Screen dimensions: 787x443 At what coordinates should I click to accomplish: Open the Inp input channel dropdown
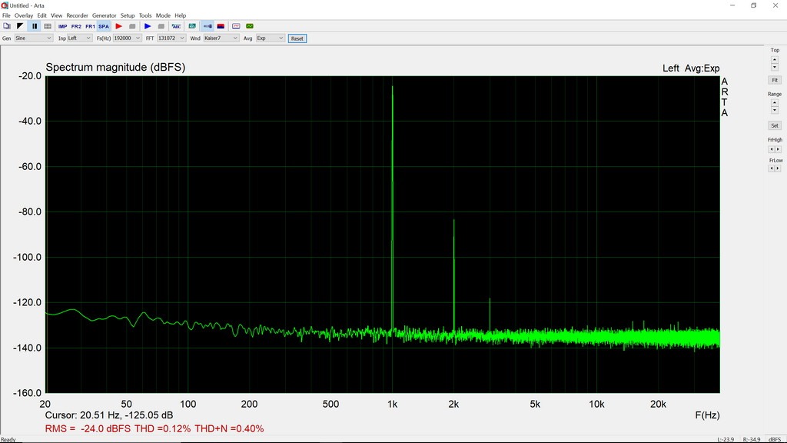click(x=79, y=38)
